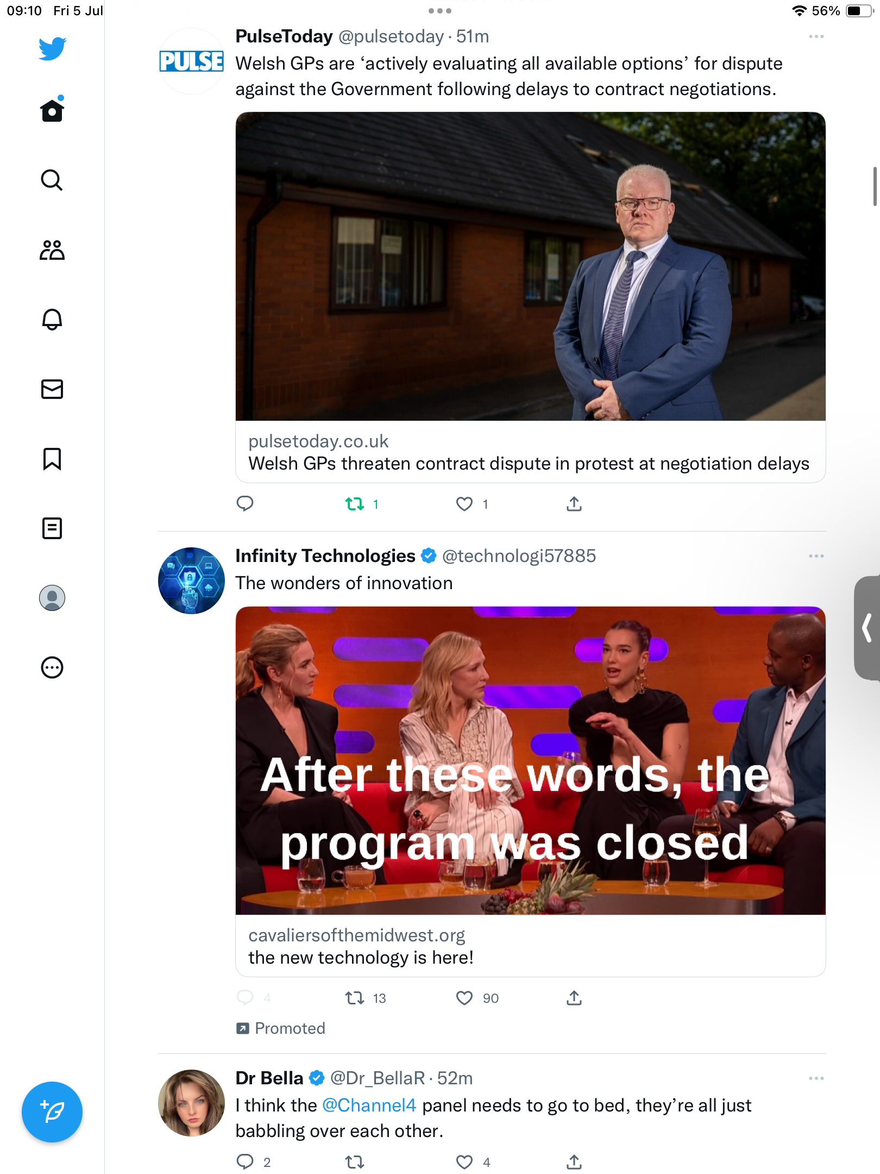Open Bookmarks icon in sidebar
The width and height of the screenshot is (880, 1174).
pyautogui.click(x=52, y=459)
